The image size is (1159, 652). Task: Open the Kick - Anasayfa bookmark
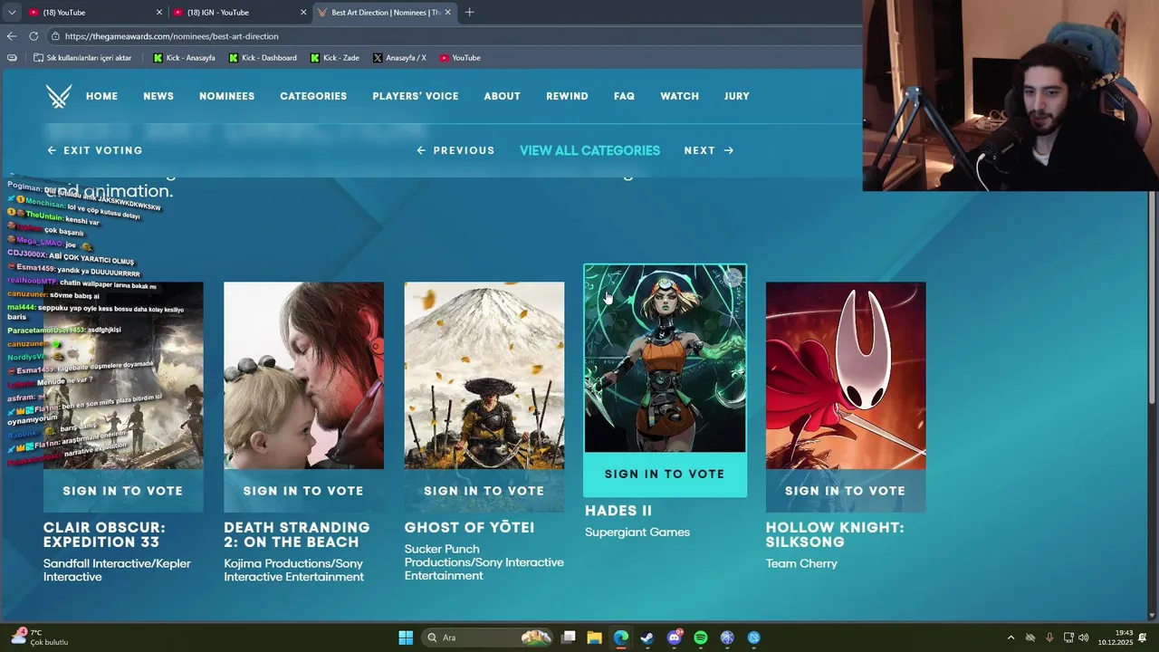click(x=185, y=58)
